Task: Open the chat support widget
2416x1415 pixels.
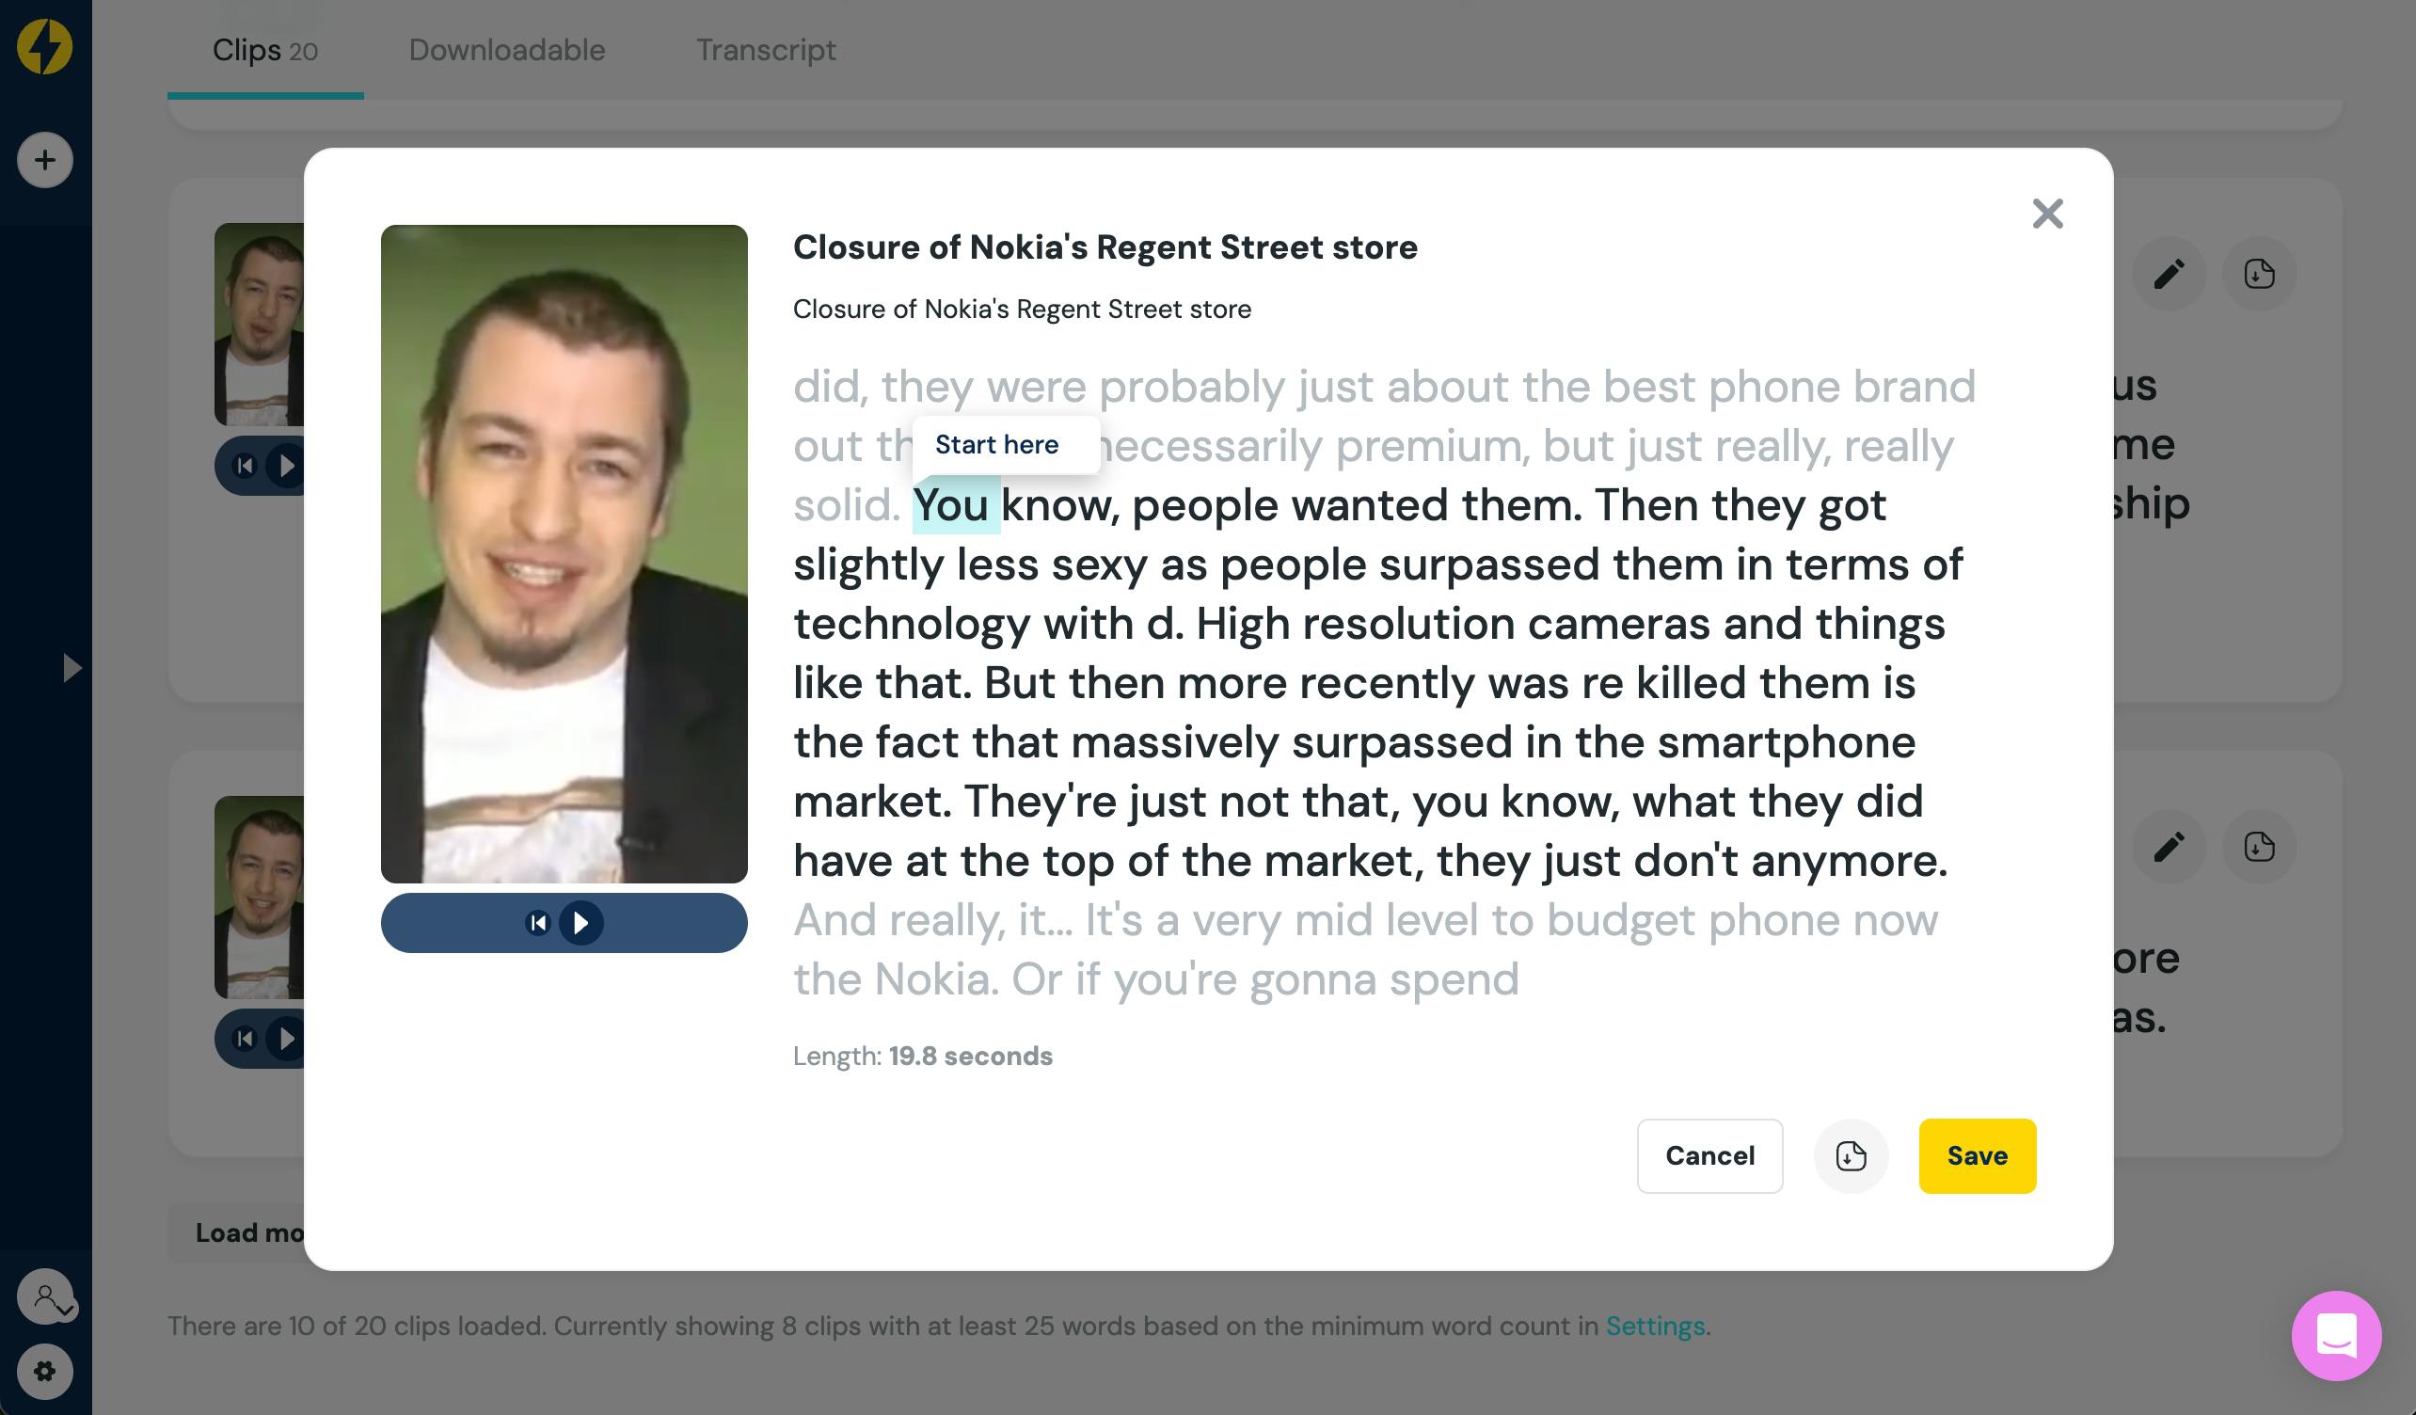Action: (2335, 1335)
